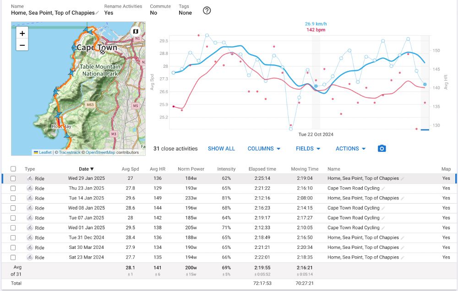Open the COLUMNS dropdown

click(x=264, y=149)
